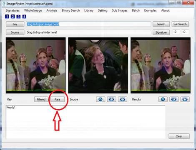The height and width of the screenshot is (150, 196).
Task: Show next Source image with right-arrow icon
Action: click(111, 99)
